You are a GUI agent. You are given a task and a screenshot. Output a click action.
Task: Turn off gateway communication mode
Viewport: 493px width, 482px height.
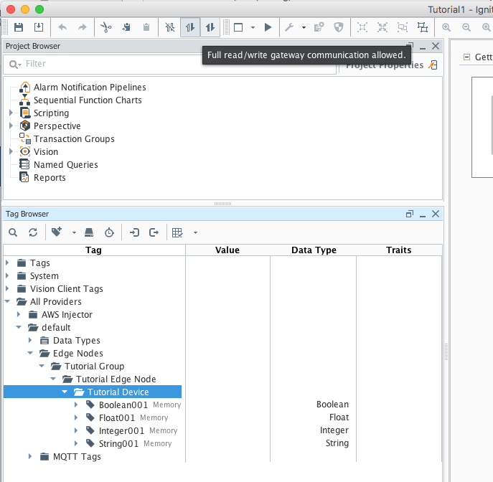(170, 27)
